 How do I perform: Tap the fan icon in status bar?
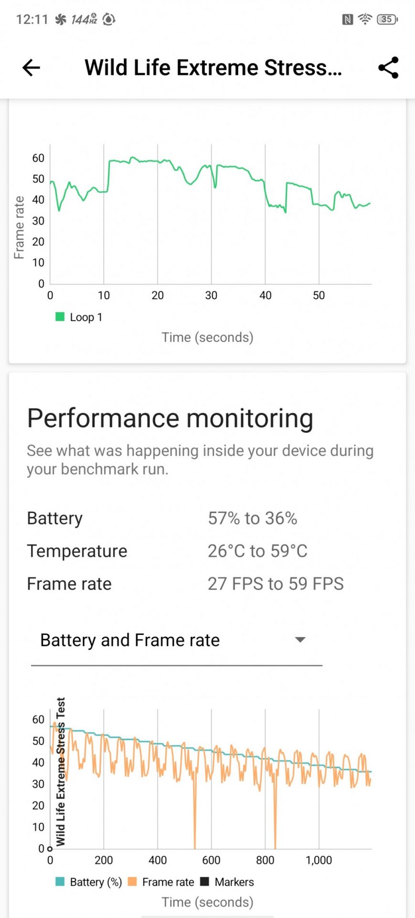60,20
